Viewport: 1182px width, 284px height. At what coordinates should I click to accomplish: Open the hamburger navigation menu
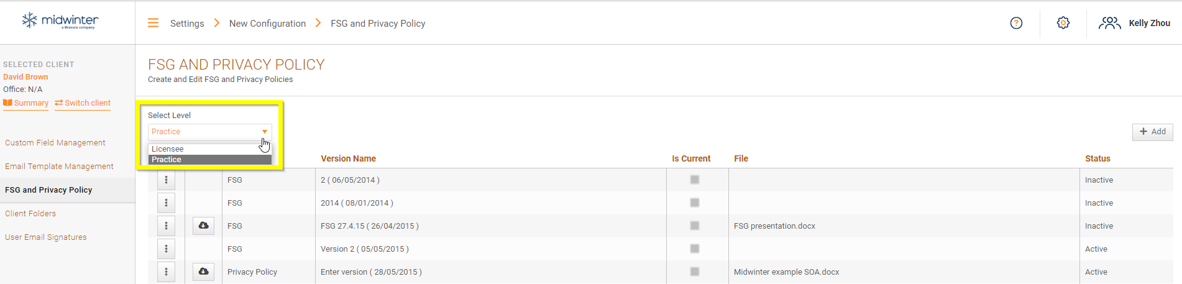(153, 23)
